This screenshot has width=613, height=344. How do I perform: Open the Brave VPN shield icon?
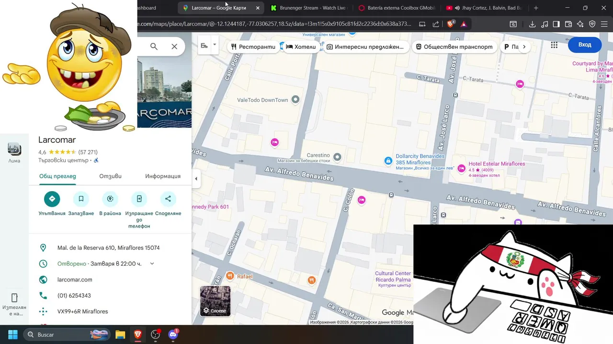point(592,24)
